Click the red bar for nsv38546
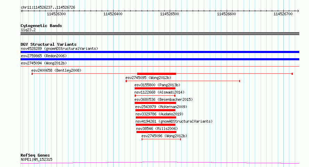 [x=156, y=132]
